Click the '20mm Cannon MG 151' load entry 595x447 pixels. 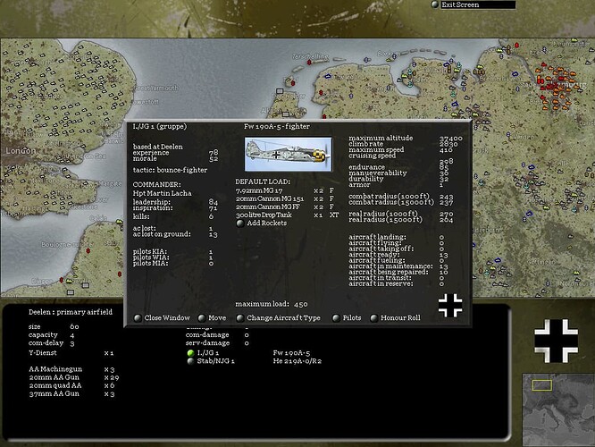285,198
